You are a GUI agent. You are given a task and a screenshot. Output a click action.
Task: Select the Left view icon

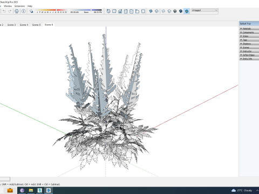click(137, 11)
